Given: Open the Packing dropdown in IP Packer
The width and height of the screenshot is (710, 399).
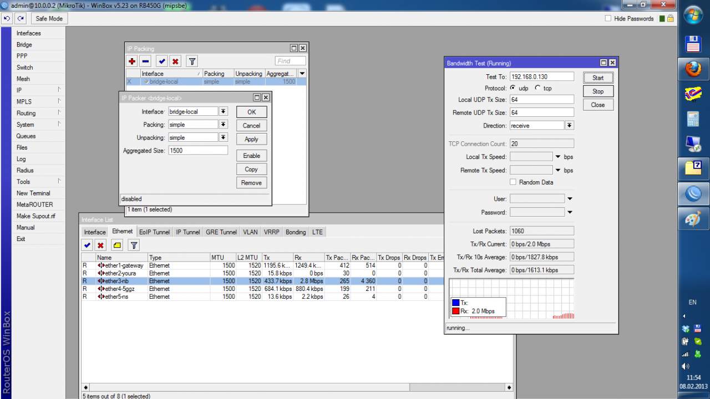Looking at the screenshot, I should [x=223, y=125].
